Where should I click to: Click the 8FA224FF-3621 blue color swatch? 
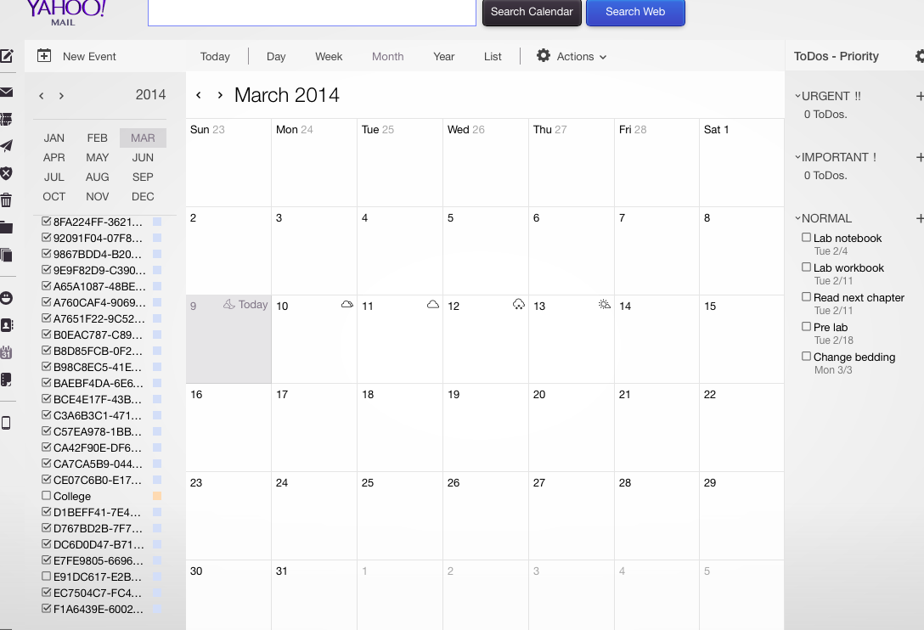tap(157, 222)
